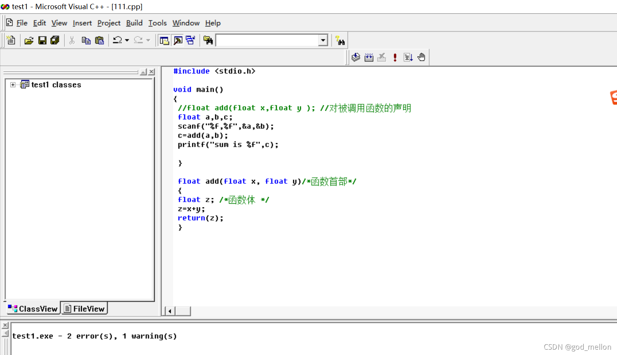Click the '#include <stdio.h>' line
617x355 pixels.
point(214,71)
